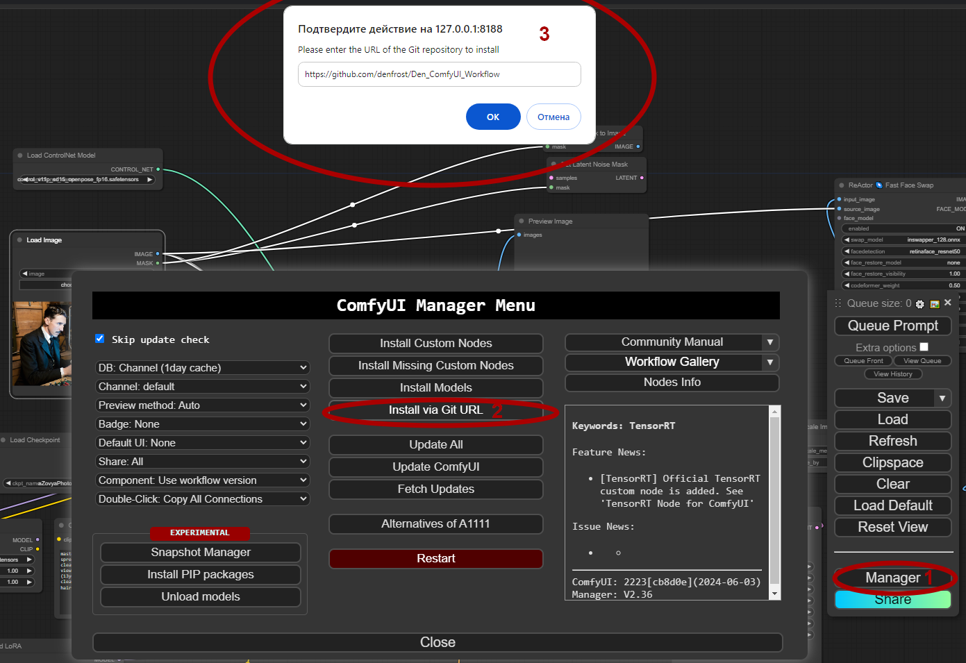Open the Badge: None dropdown
The height and width of the screenshot is (663, 966).
point(203,423)
